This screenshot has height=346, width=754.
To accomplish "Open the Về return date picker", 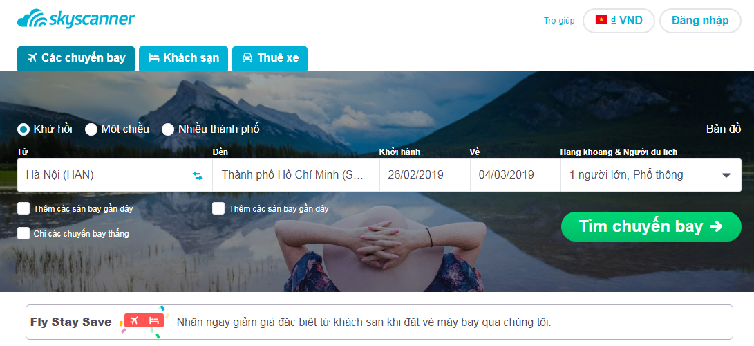I will click(515, 175).
